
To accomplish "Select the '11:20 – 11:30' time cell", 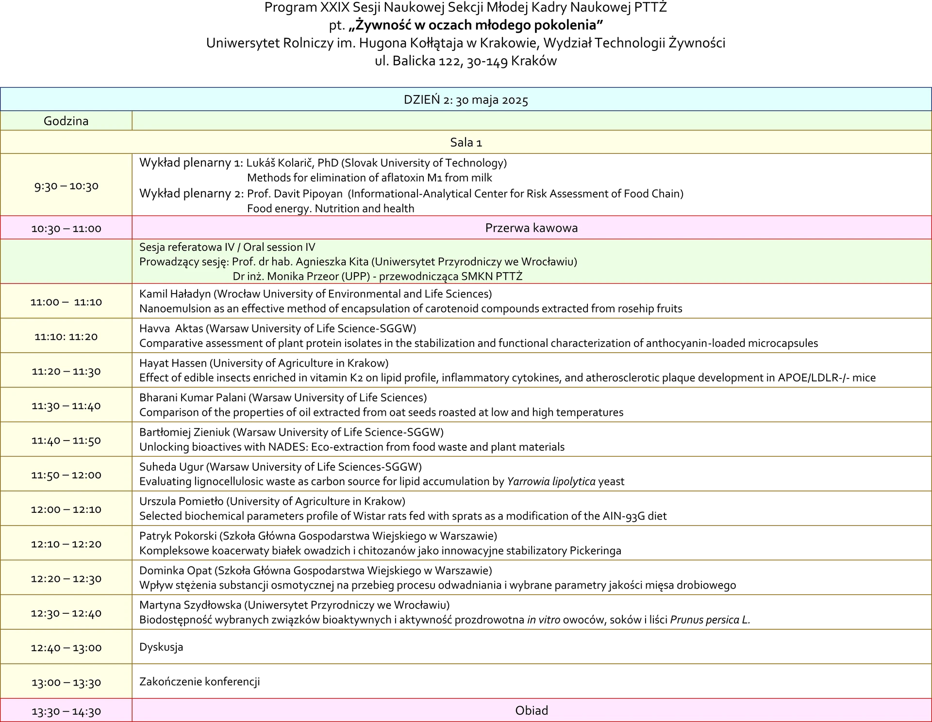I will point(66,371).
